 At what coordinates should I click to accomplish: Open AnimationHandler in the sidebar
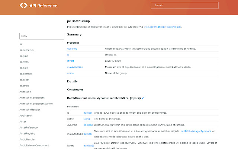[x=30, y=110]
